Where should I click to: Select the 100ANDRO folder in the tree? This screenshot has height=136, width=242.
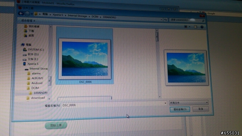click(40, 93)
